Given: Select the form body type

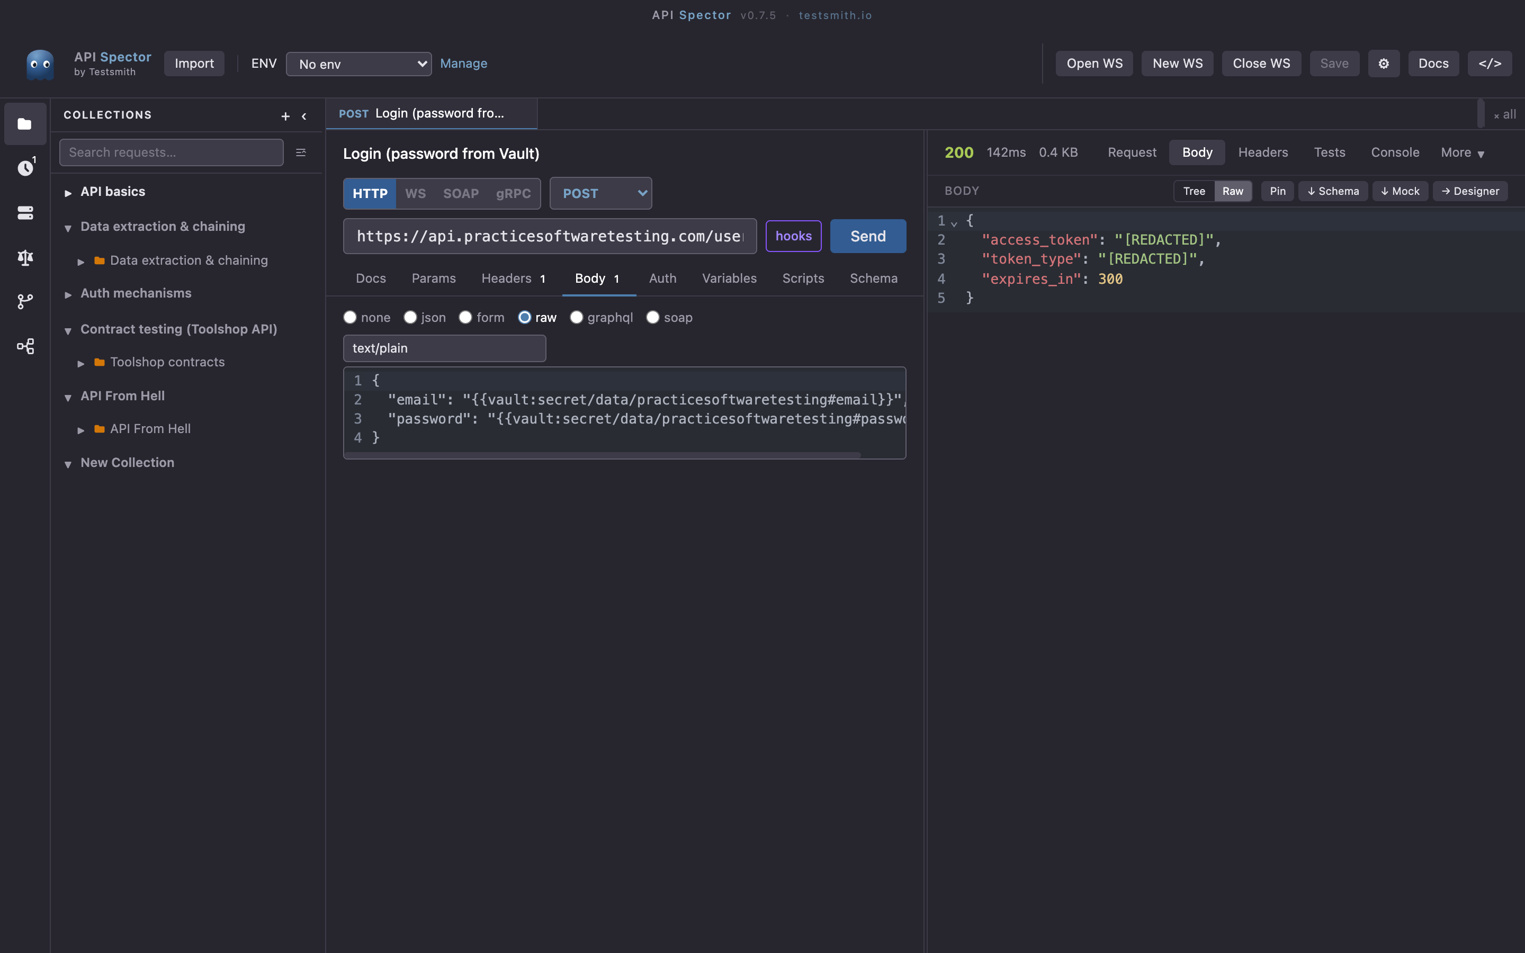Looking at the screenshot, I should pos(465,317).
